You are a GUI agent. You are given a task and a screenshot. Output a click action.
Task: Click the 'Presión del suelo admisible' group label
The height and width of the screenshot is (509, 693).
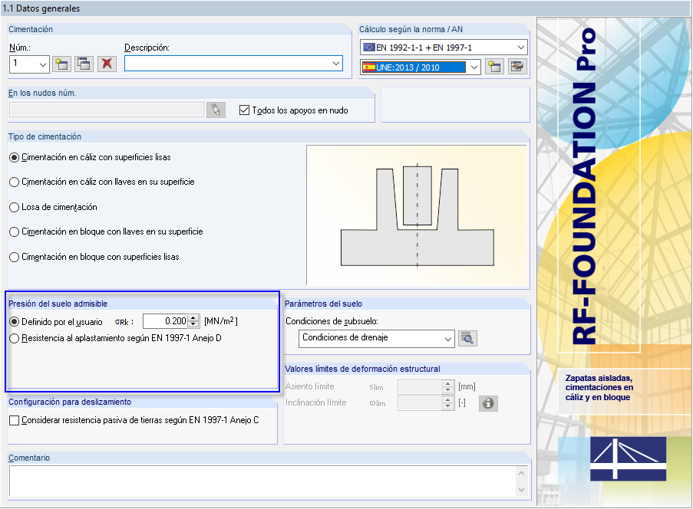tap(58, 304)
